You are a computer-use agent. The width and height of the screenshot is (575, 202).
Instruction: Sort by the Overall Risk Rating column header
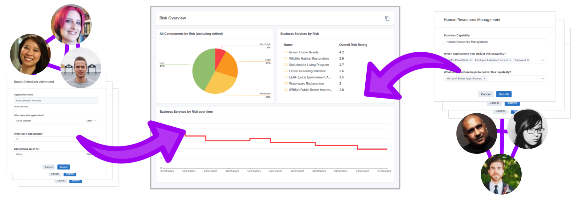[353, 45]
